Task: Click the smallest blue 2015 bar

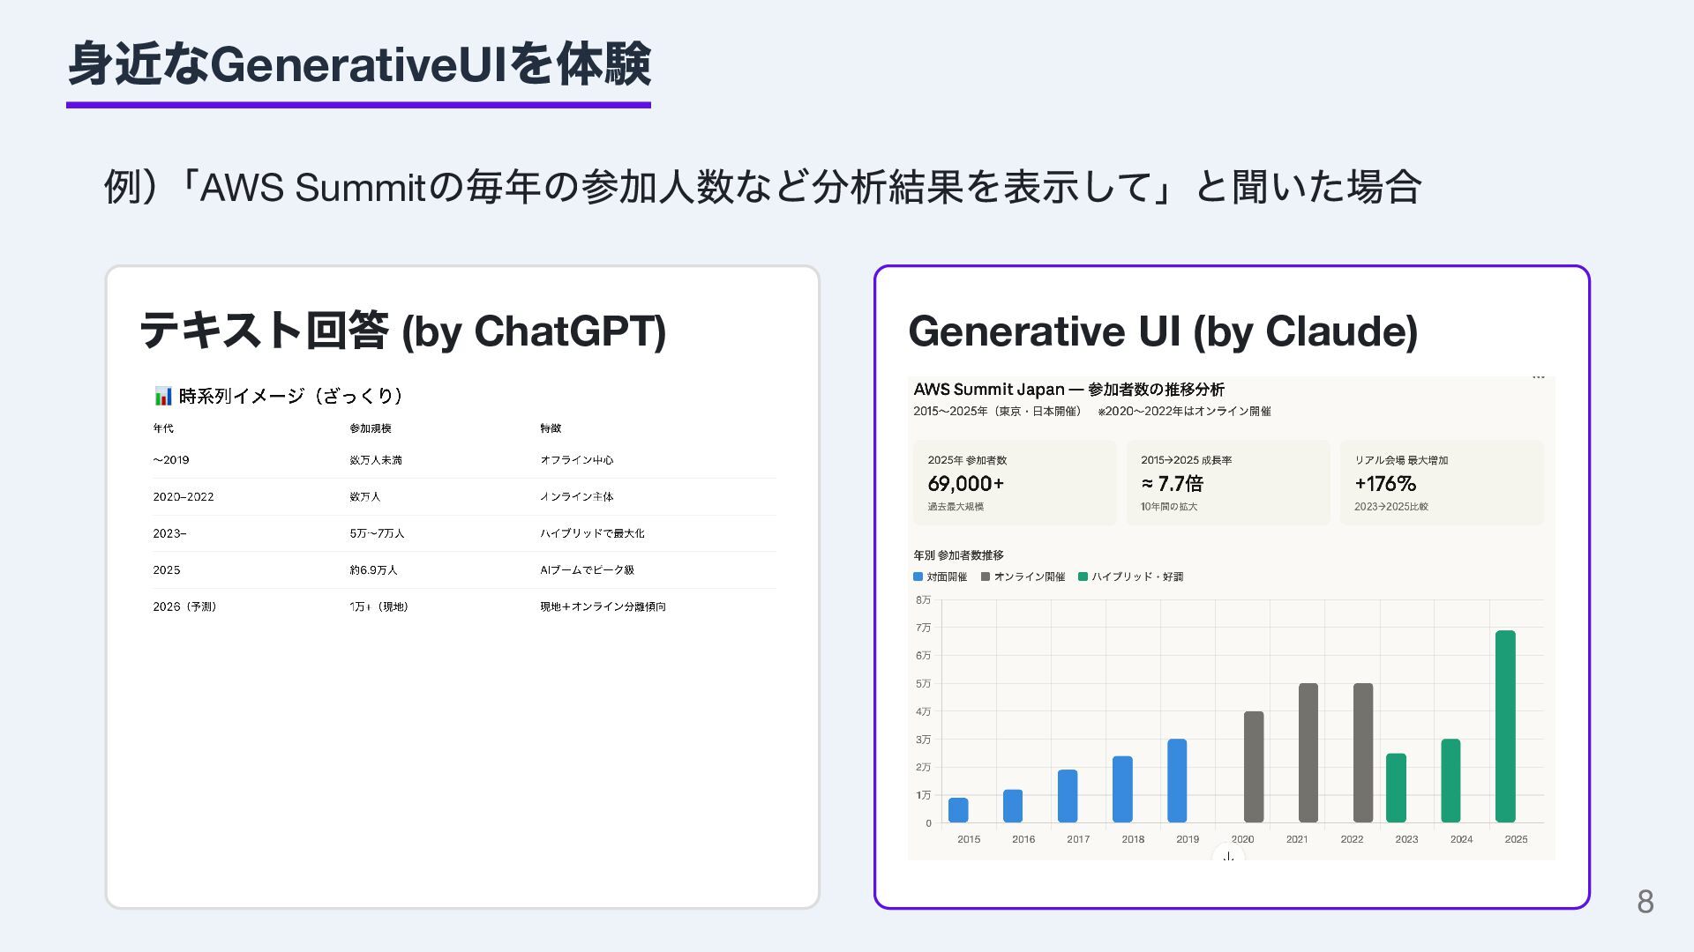Action: point(958,809)
